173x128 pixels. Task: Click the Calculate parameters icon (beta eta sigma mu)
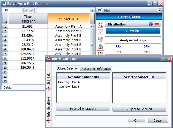tap(100, 25)
